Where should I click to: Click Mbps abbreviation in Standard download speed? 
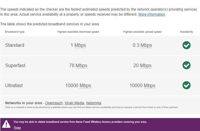tap(80, 45)
